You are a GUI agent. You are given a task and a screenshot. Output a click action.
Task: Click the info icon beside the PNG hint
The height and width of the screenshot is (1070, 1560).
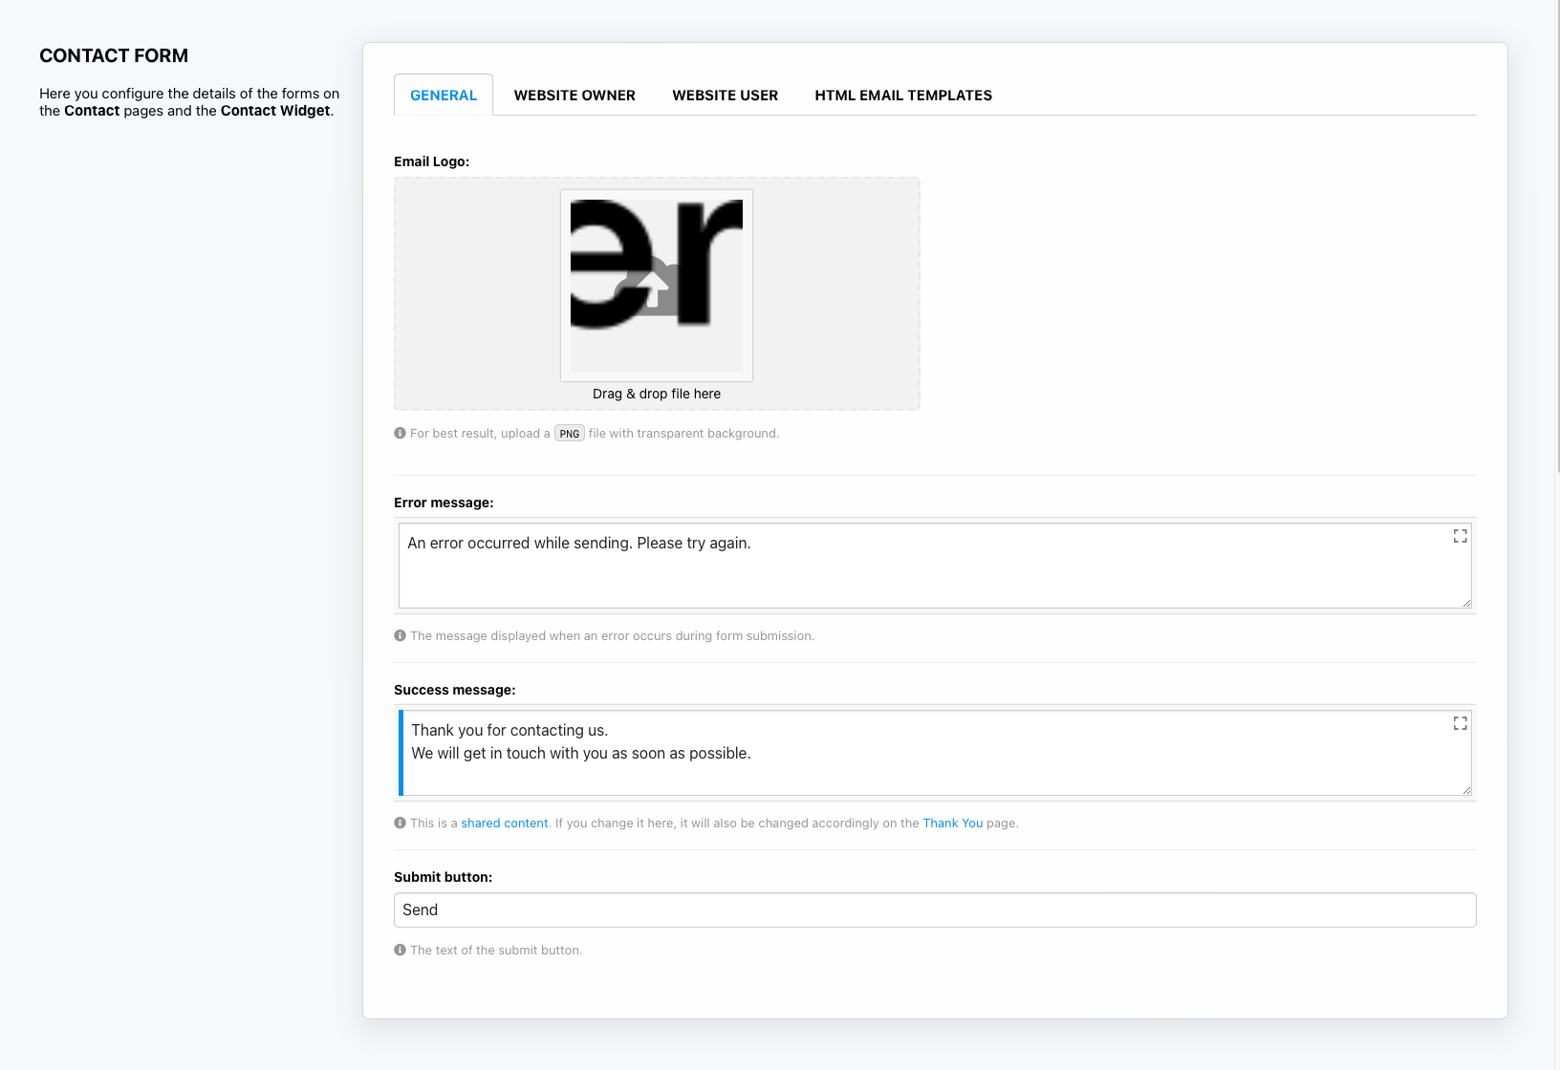click(401, 433)
